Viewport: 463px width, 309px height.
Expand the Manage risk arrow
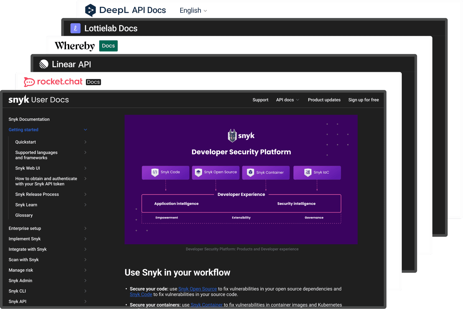pos(85,270)
